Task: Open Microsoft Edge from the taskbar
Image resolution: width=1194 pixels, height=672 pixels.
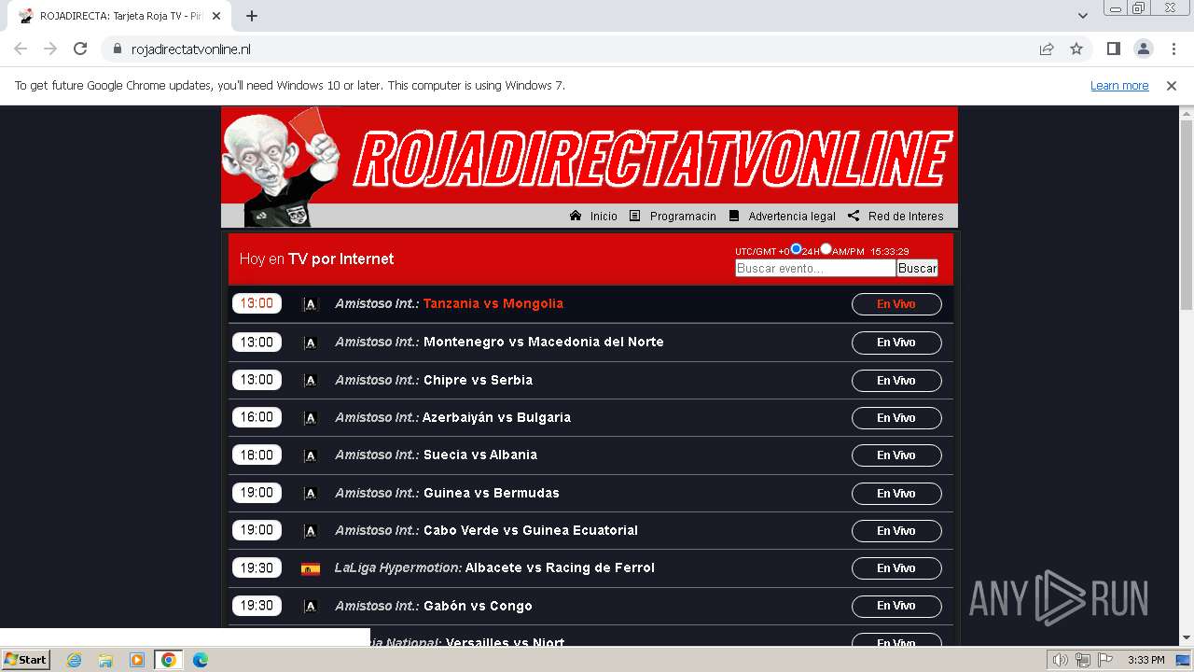Action: tap(200, 660)
